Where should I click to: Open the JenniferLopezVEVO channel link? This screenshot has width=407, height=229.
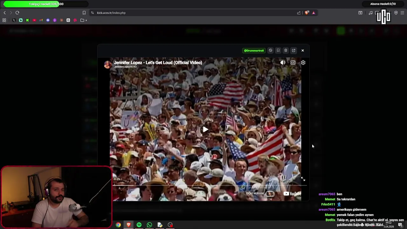point(125,67)
